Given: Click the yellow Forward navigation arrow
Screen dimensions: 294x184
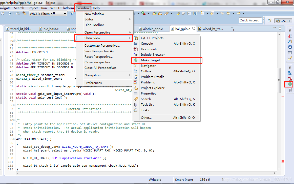Looking at the screenshot, I should point(239,13).
